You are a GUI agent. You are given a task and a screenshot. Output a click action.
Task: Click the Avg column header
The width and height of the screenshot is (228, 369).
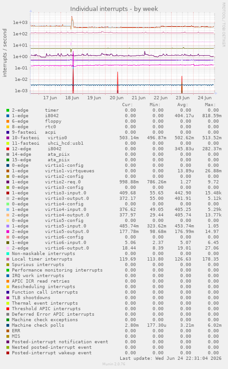[x=183, y=105]
